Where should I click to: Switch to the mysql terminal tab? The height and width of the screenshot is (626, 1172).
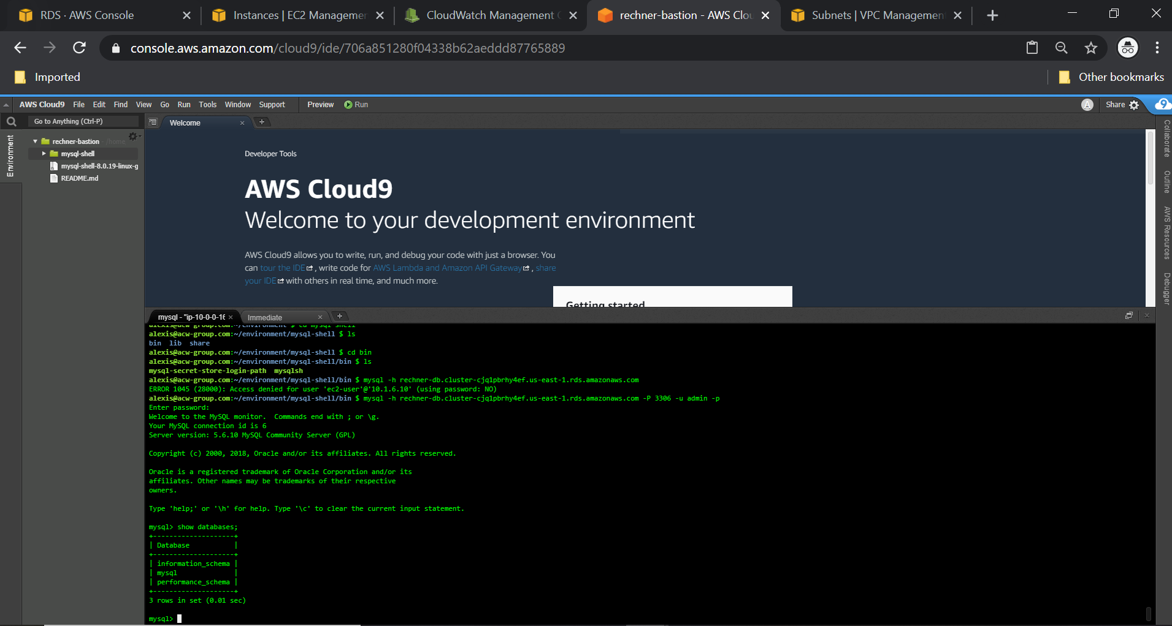pyautogui.click(x=191, y=317)
